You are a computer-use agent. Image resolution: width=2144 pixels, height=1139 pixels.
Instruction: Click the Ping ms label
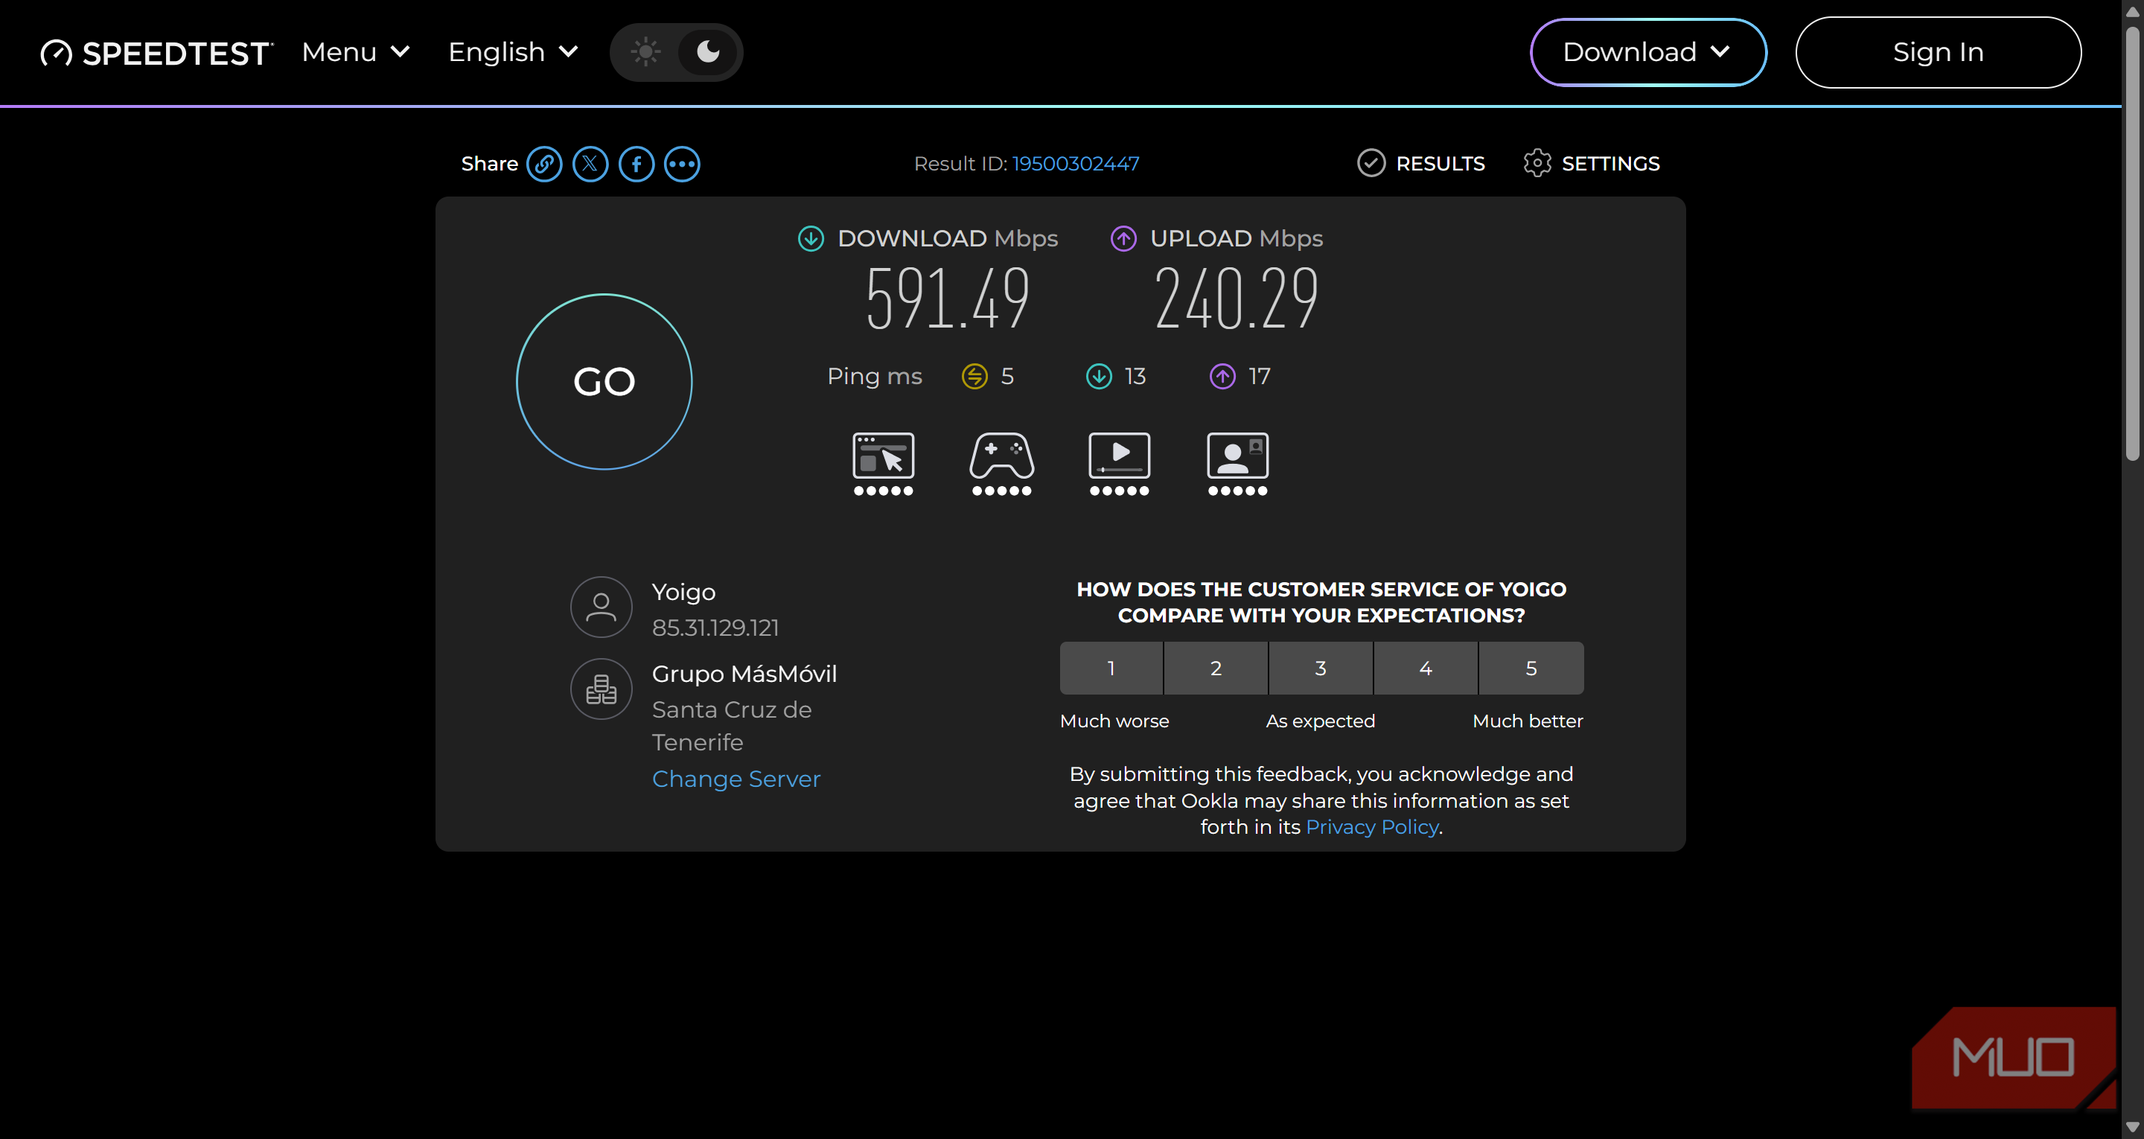coord(875,377)
